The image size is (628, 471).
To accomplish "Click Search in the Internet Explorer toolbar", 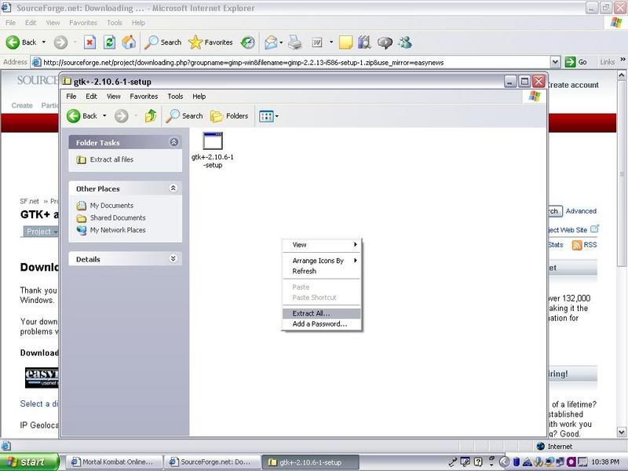I will (163, 42).
